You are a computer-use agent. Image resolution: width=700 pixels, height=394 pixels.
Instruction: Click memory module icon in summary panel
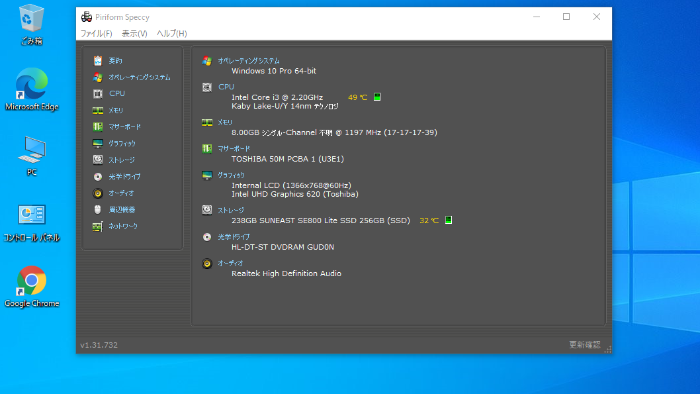206,123
